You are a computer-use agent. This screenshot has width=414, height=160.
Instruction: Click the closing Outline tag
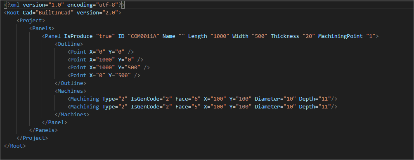(71, 83)
